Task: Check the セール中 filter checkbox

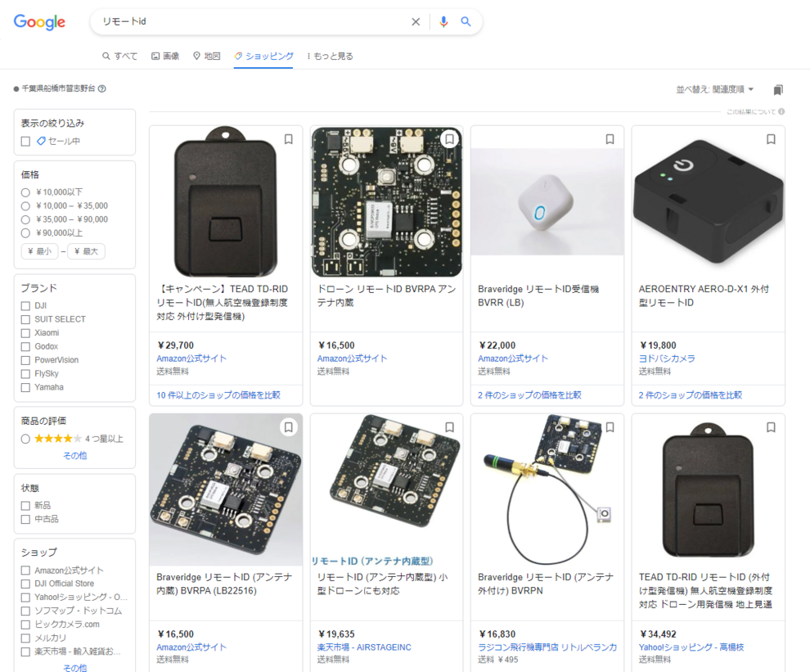Action: pyautogui.click(x=25, y=141)
